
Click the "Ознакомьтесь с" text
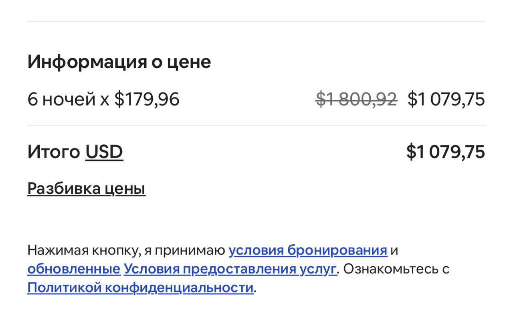point(396,269)
